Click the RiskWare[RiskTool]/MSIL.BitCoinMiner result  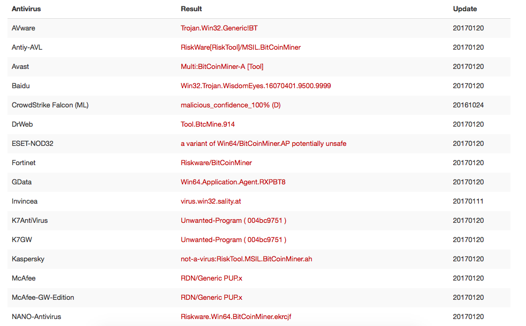240,47
